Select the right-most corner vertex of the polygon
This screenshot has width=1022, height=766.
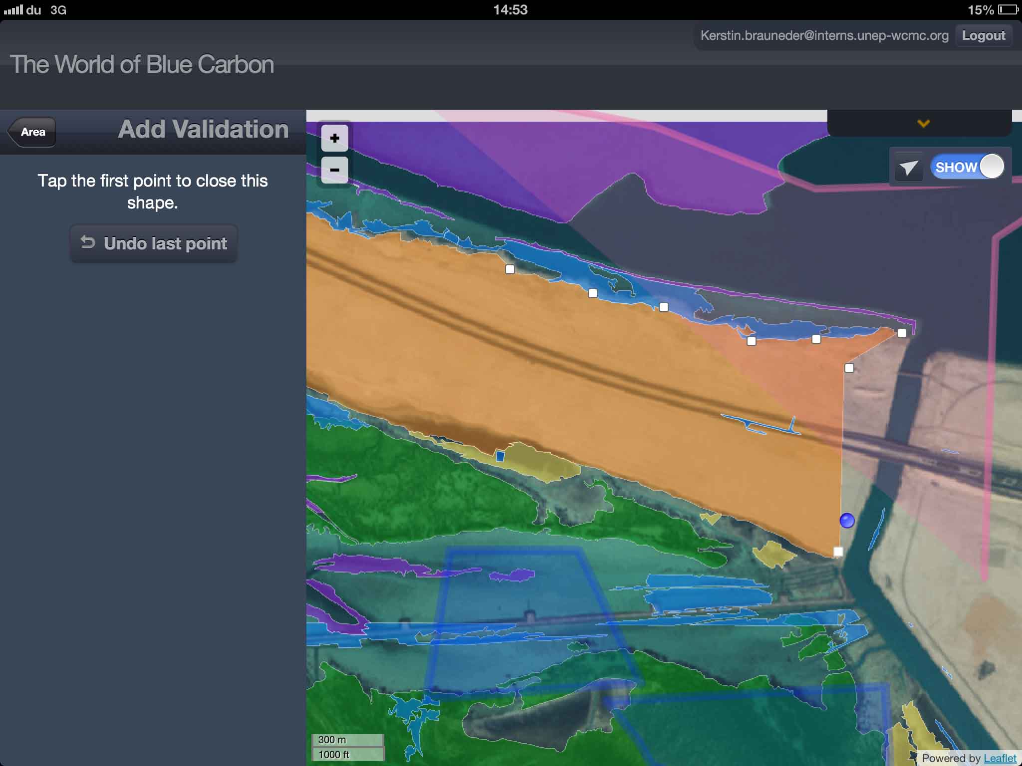902,333
